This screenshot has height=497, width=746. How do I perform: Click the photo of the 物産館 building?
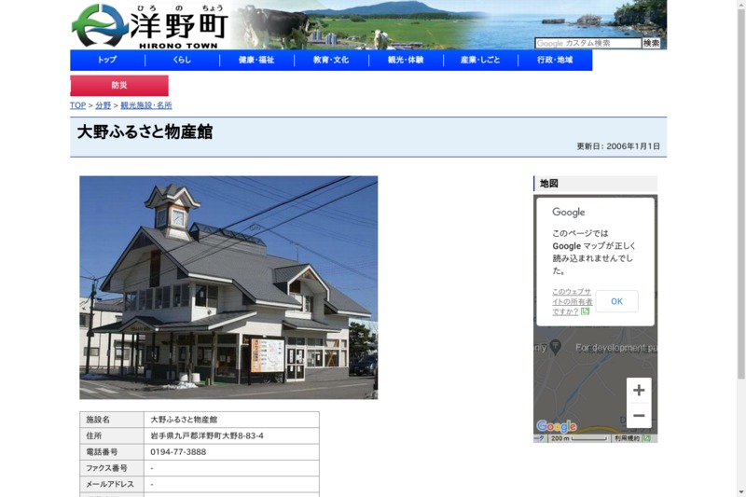click(228, 287)
